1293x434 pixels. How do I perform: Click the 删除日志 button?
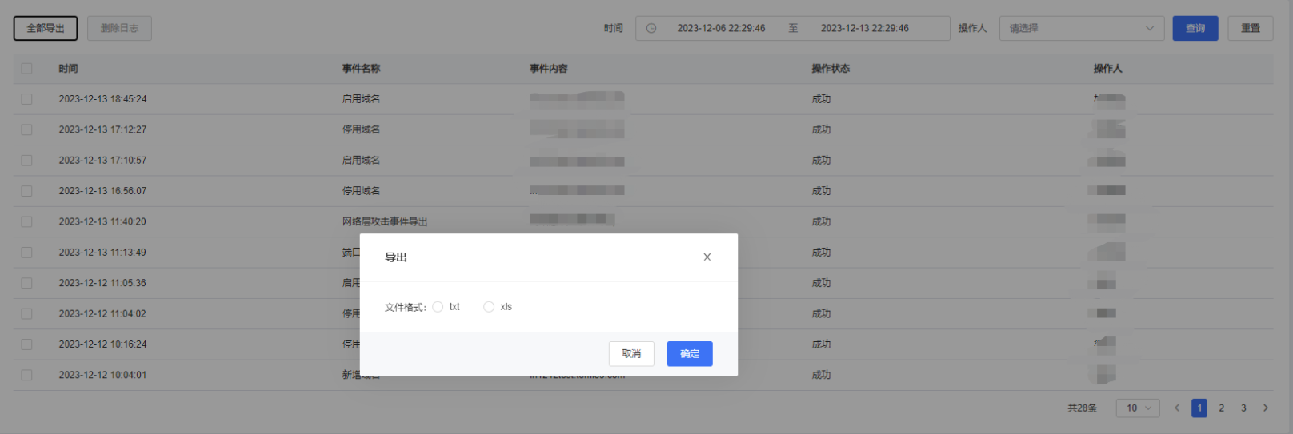click(119, 28)
